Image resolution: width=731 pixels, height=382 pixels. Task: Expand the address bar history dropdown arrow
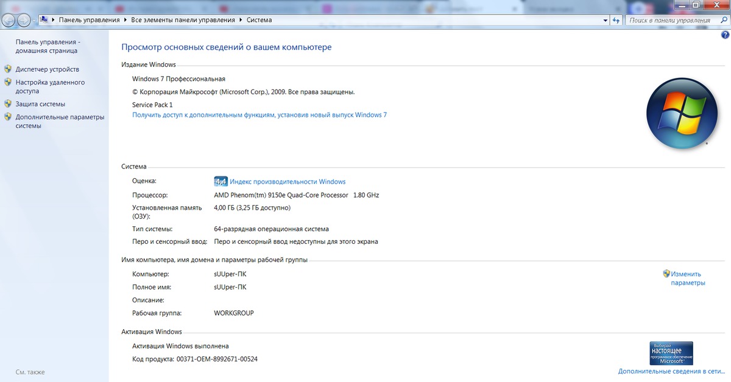pos(606,20)
